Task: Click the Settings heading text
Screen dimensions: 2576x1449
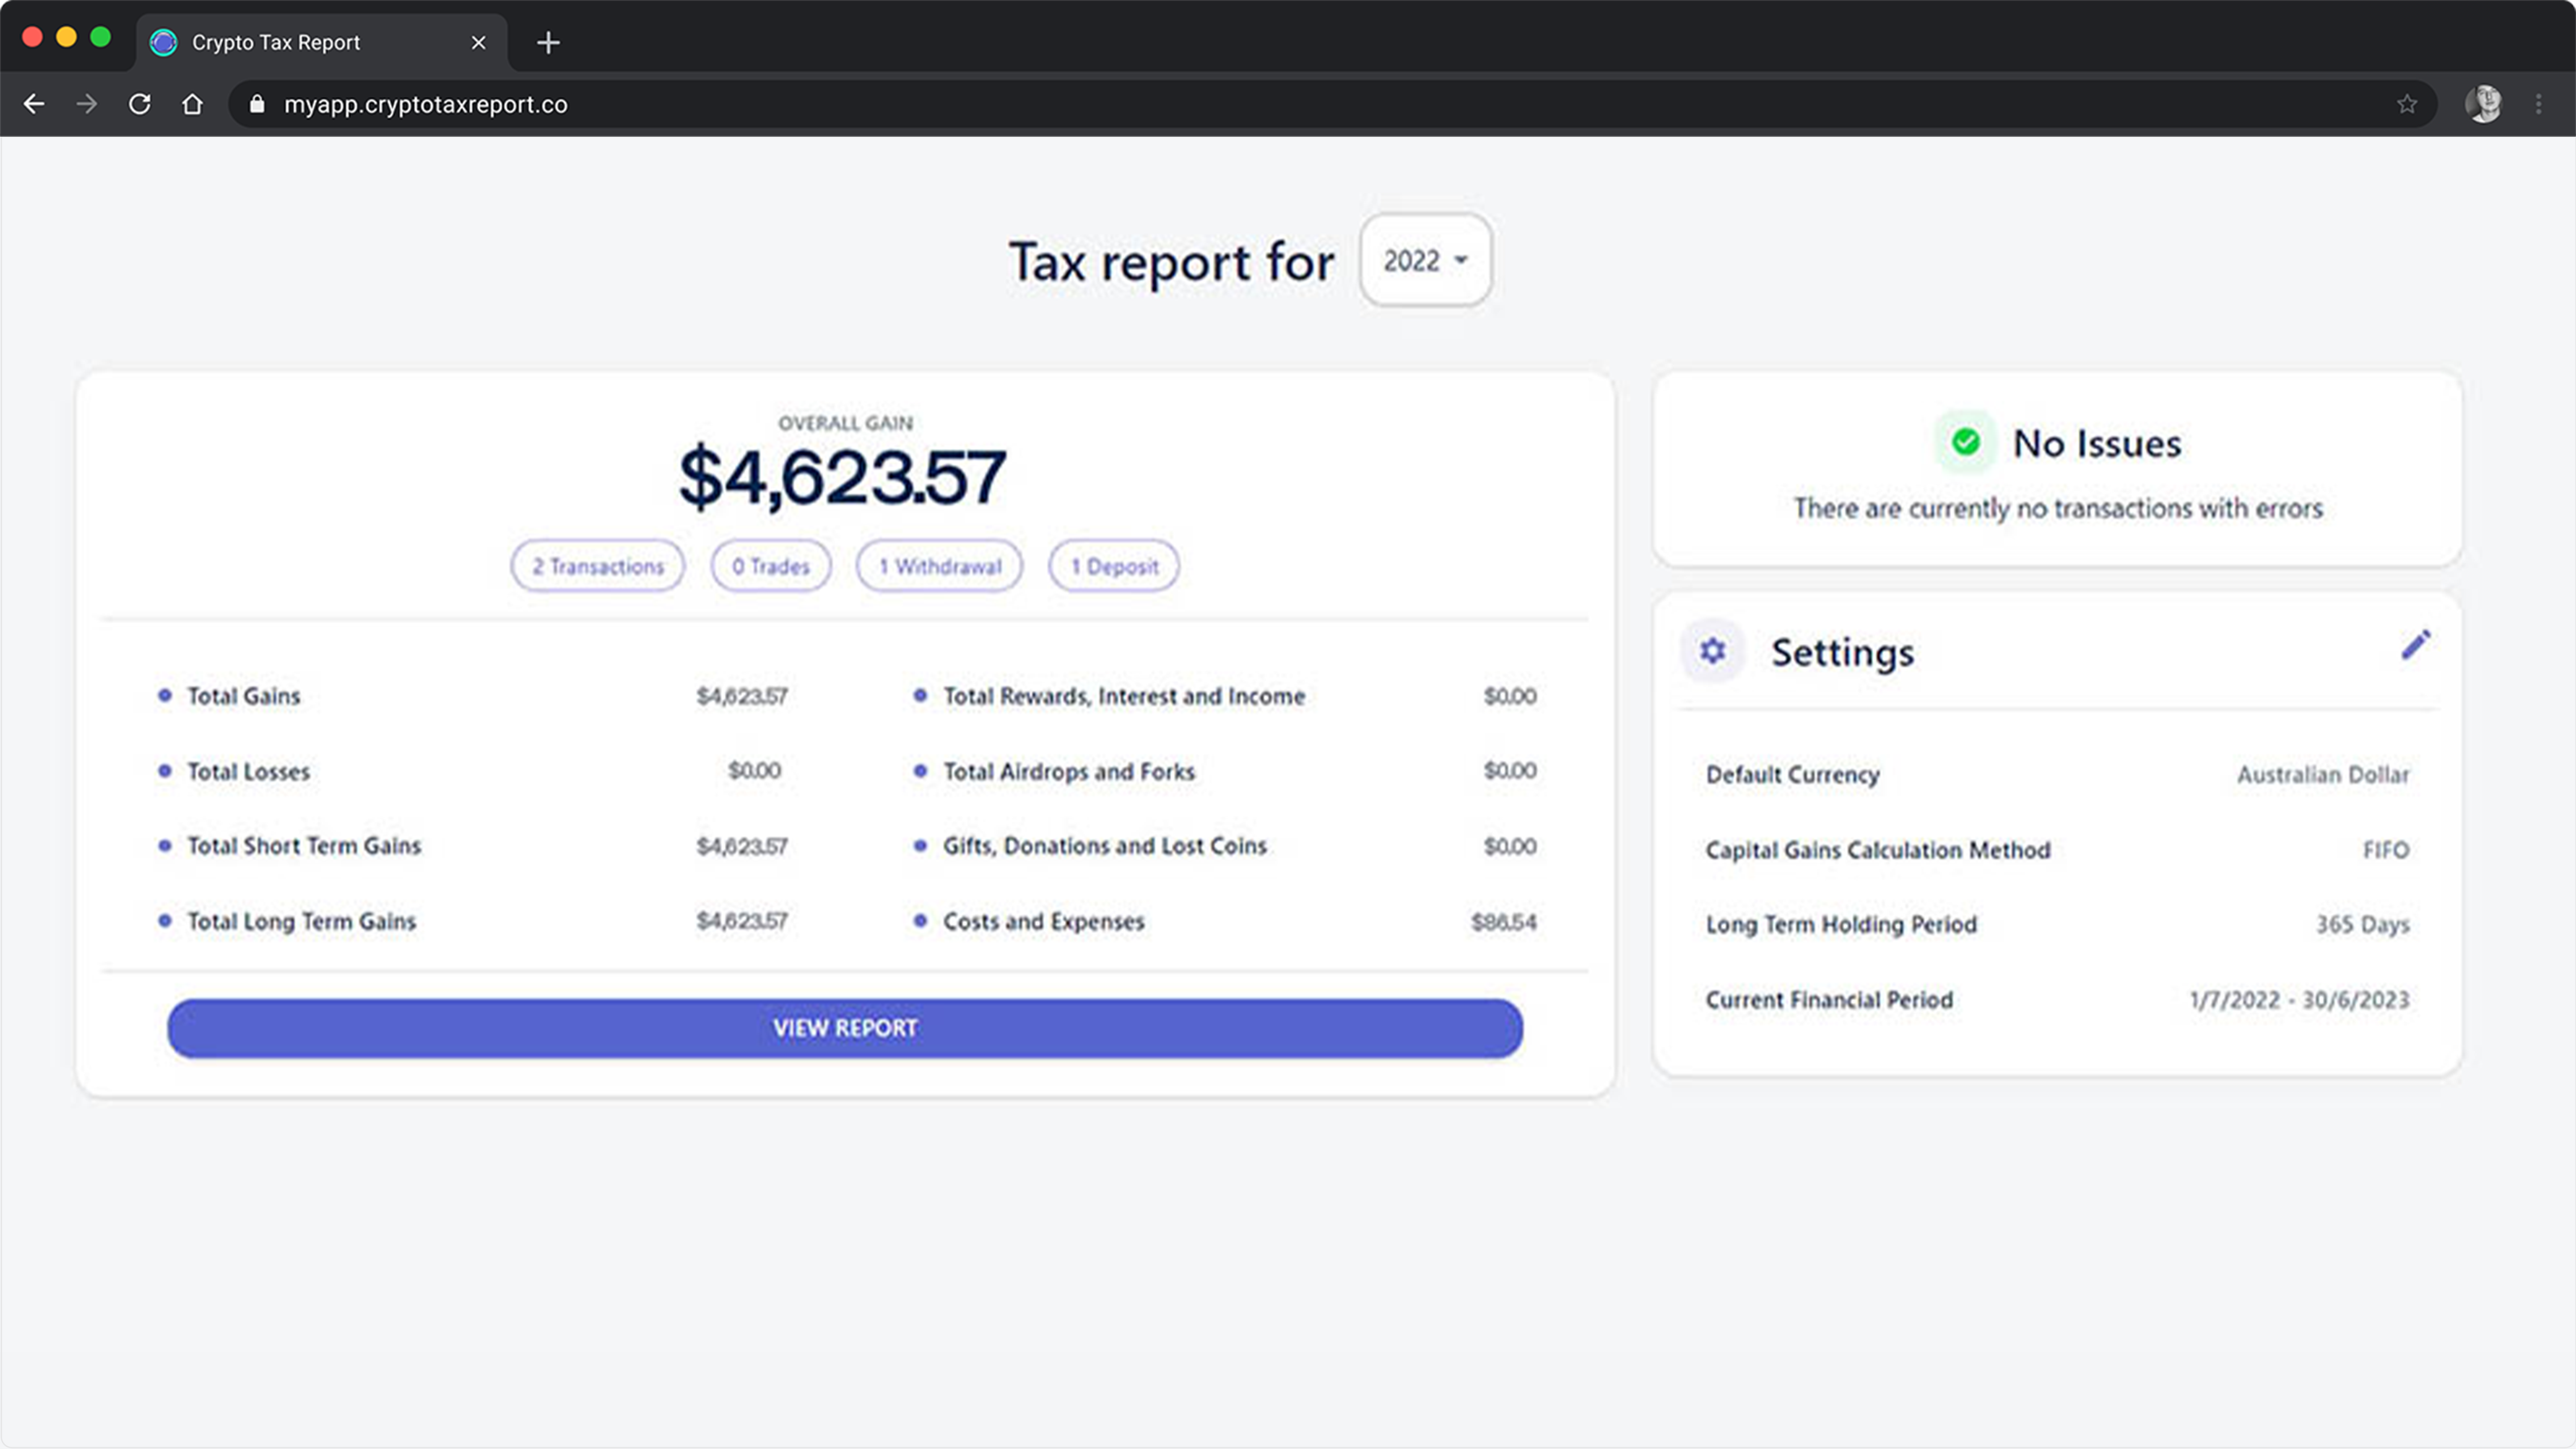Action: click(1843, 652)
